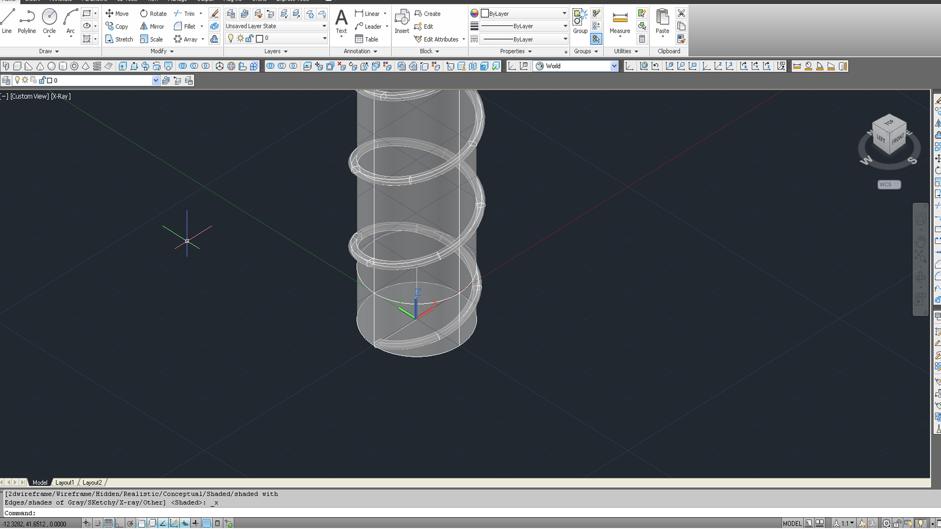The height and width of the screenshot is (529, 941).
Task: Toggle 3D Object Snap in status bar
Action: pos(152,523)
